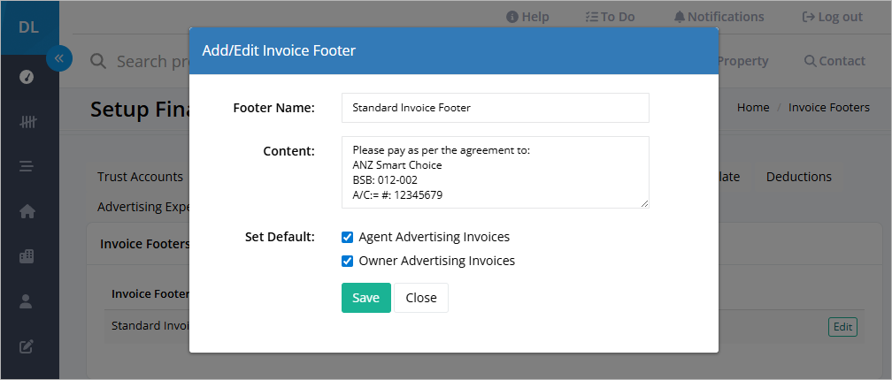Screen dimensions: 892x380
Task: Open the building icon in sidebar
Action: point(27,256)
